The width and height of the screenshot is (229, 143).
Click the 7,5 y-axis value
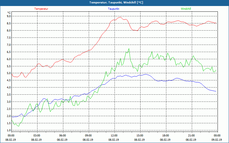pos(9,38)
